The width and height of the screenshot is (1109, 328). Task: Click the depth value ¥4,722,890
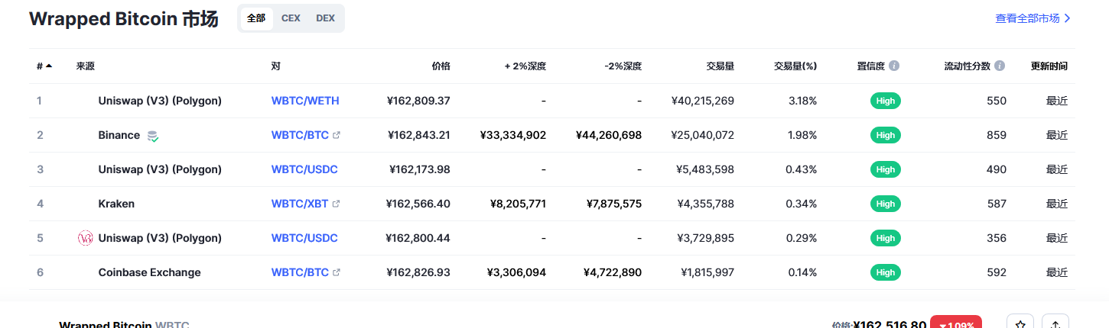(613, 272)
